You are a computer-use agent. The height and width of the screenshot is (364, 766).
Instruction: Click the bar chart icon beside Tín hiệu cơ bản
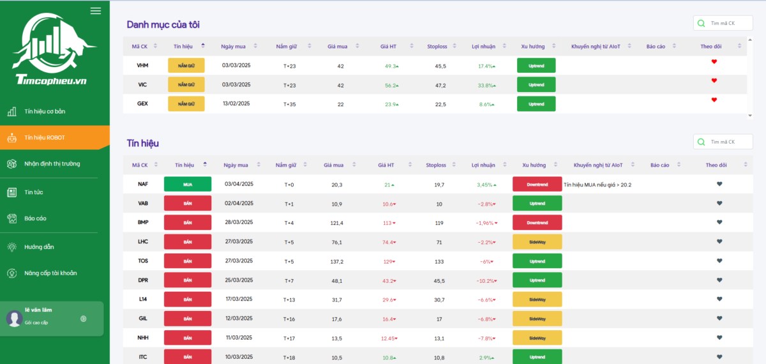click(x=11, y=112)
